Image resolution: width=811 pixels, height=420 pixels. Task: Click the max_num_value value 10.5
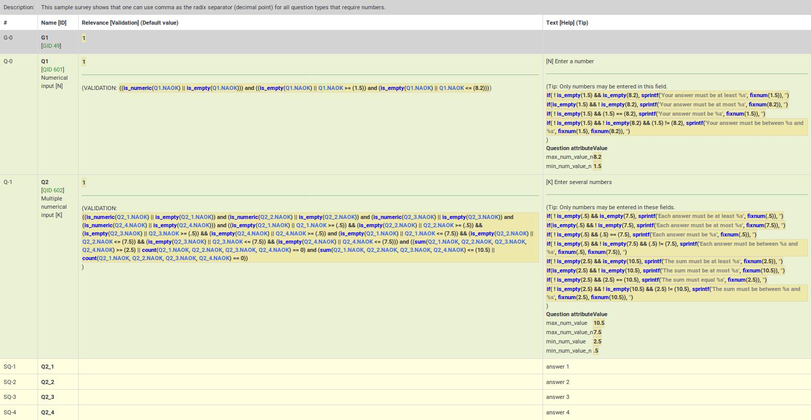599,323
